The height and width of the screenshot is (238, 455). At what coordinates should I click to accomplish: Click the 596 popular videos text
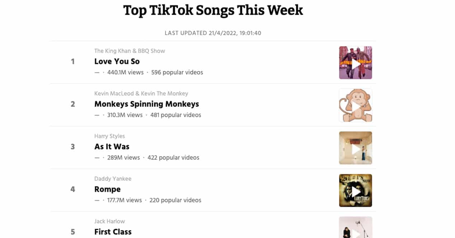(x=177, y=72)
